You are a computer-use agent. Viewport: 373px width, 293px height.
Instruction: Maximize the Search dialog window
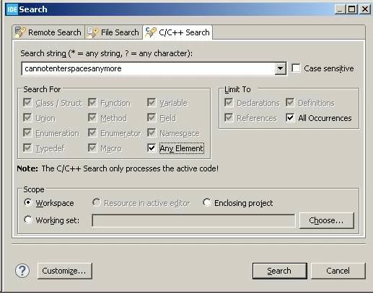point(352,9)
